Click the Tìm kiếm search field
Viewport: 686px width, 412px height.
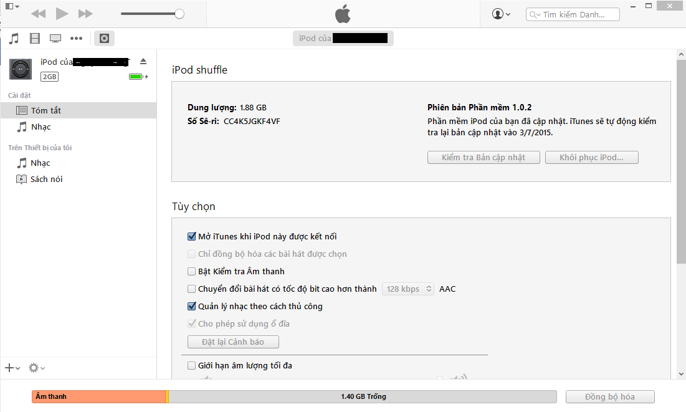click(573, 14)
